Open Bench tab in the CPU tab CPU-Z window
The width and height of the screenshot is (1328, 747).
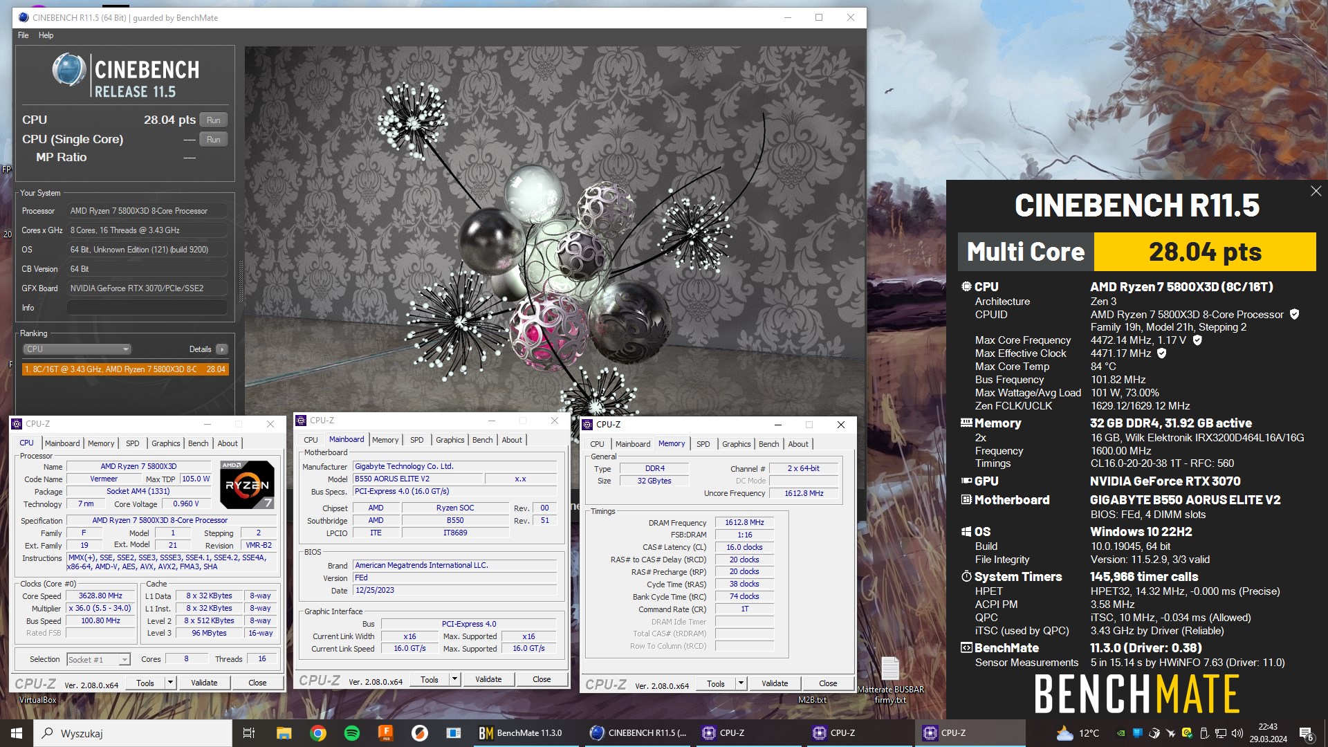click(x=198, y=443)
